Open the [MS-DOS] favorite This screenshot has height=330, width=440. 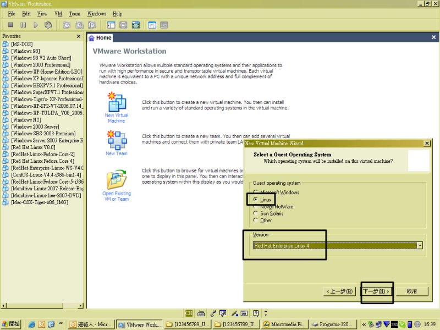[22, 44]
